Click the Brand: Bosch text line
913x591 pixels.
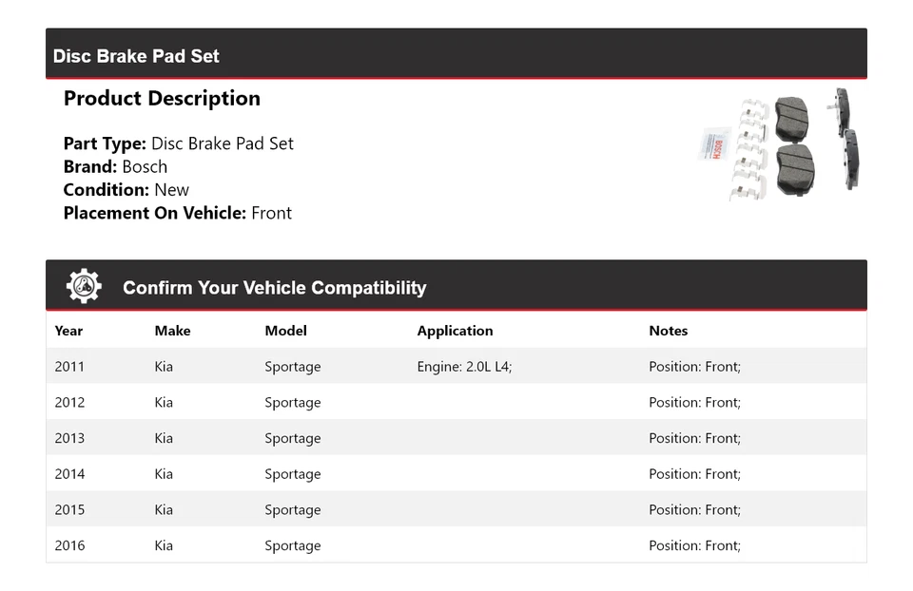(x=115, y=166)
